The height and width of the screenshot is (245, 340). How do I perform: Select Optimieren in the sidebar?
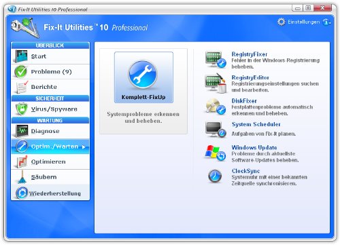point(50,162)
